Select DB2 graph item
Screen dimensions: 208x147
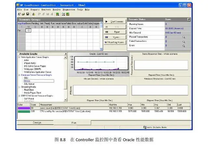pyautogui.click(x=26, y=78)
